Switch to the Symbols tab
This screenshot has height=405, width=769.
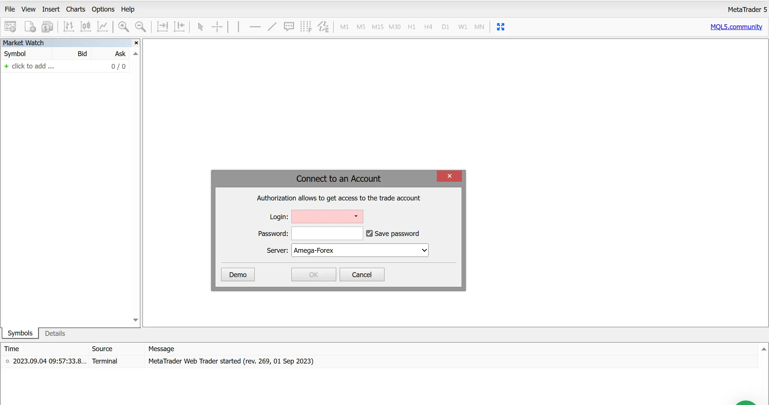coord(20,333)
